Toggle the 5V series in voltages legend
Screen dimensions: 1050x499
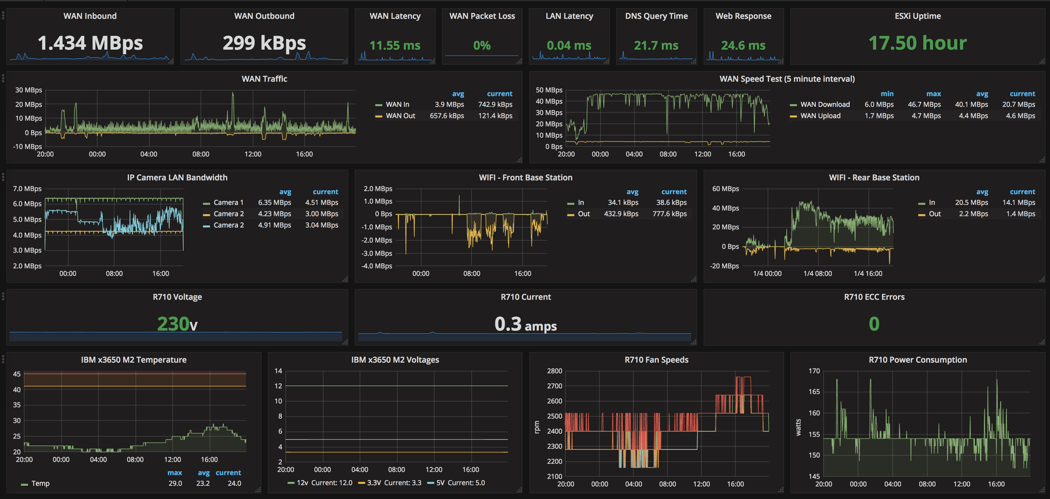[x=440, y=483]
